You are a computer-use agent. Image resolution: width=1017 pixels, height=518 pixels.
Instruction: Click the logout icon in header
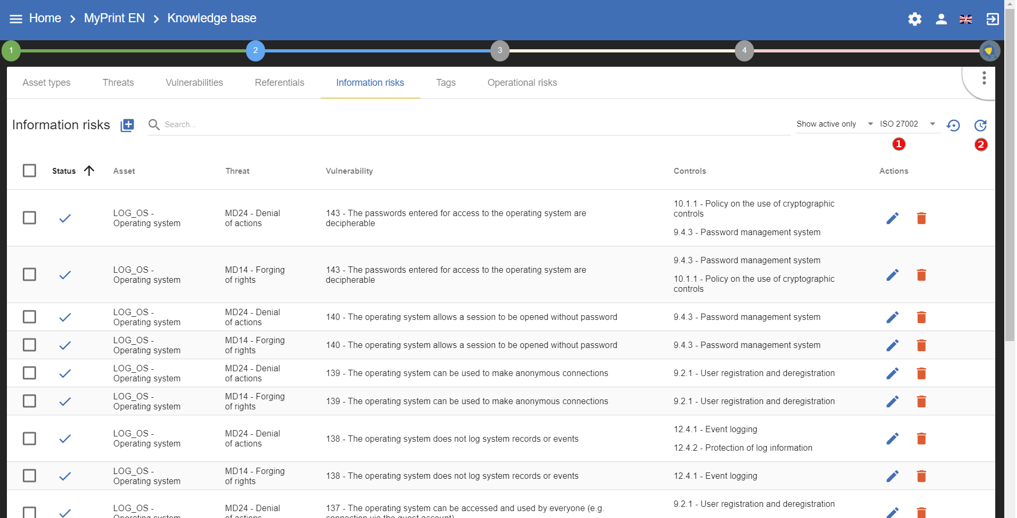click(992, 20)
